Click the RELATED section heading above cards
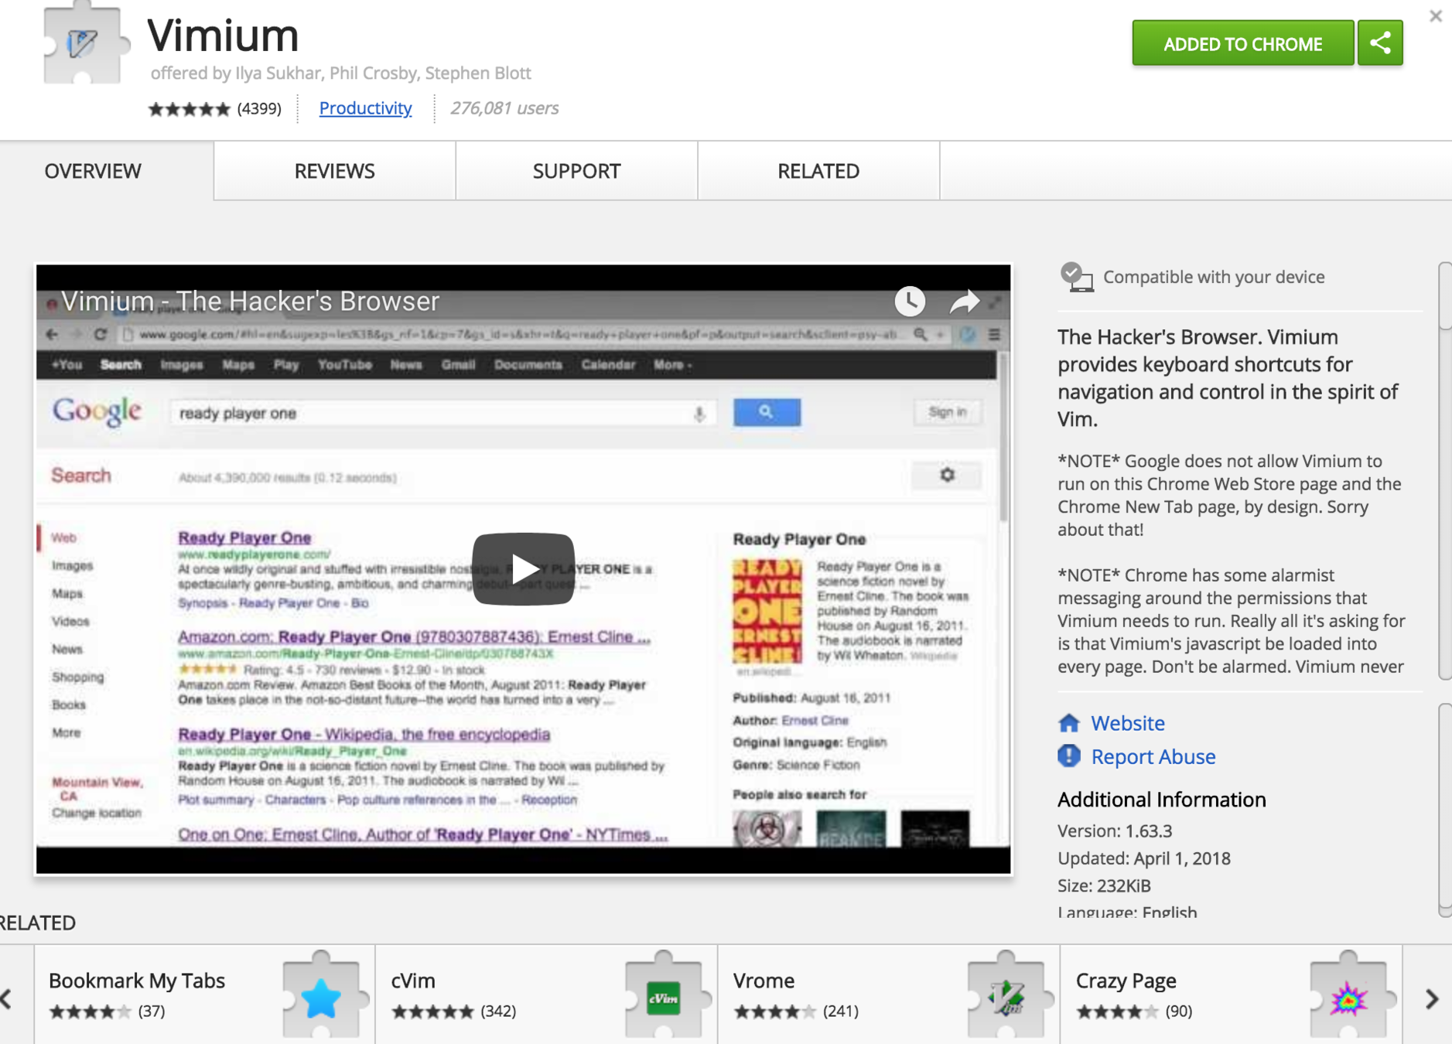Screen dimensions: 1452x1044 [x=38, y=923]
